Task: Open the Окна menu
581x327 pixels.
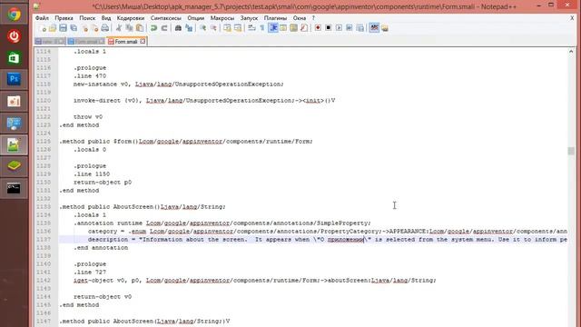Action: 299,18
